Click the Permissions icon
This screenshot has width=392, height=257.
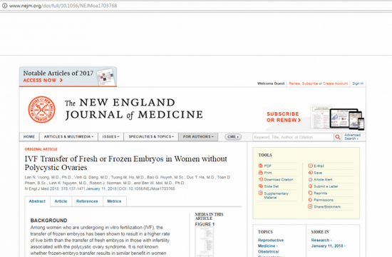point(310,200)
